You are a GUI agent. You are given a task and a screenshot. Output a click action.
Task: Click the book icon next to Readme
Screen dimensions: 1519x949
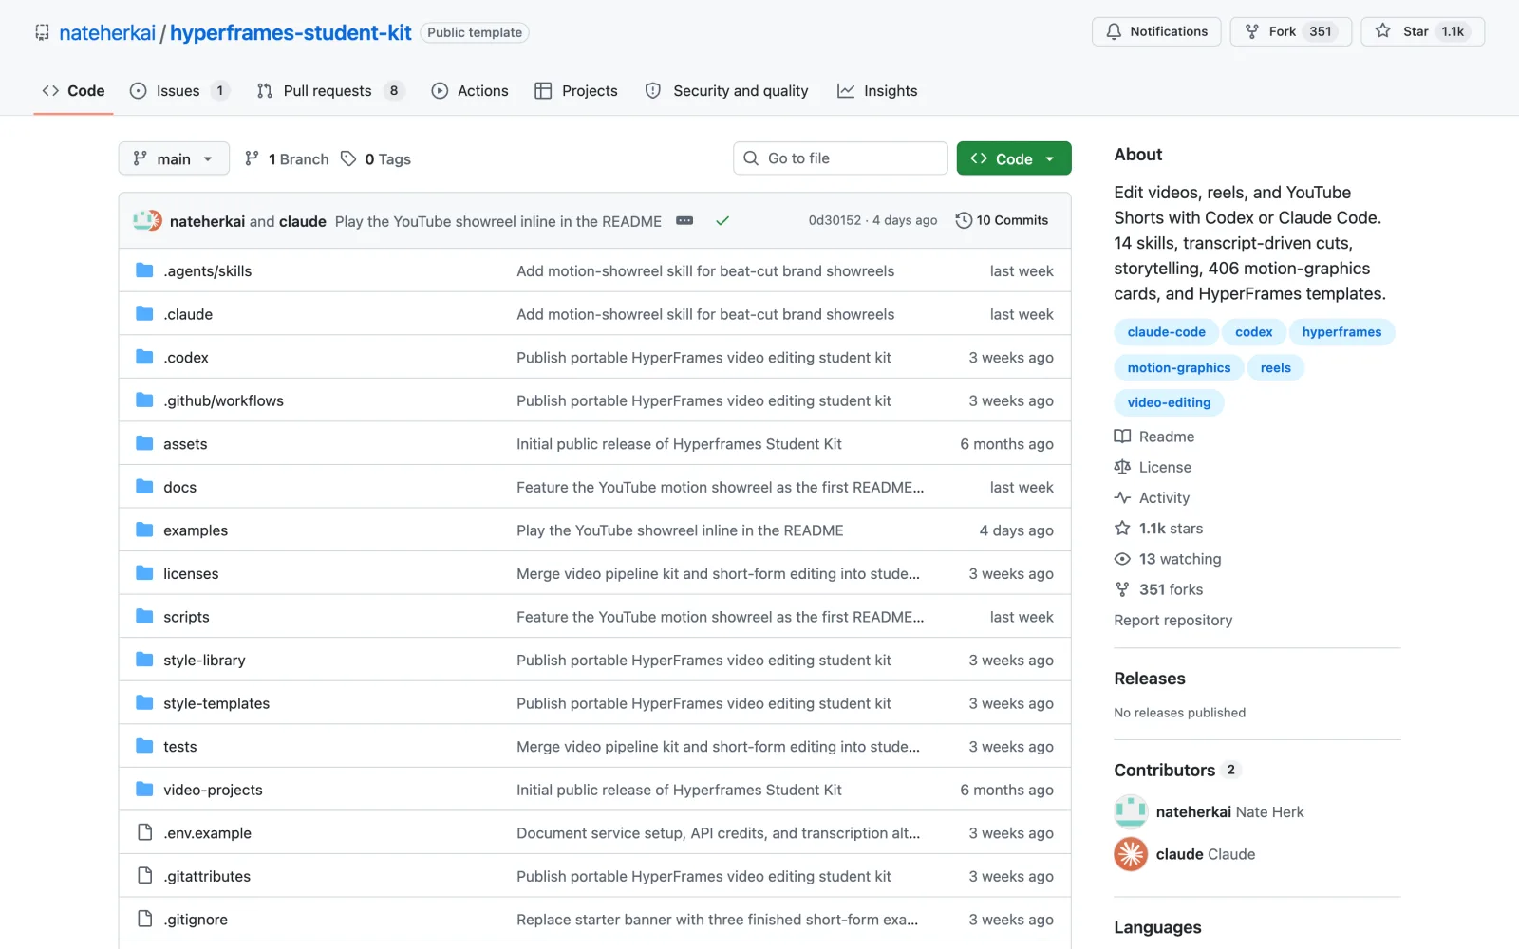click(x=1122, y=437)
